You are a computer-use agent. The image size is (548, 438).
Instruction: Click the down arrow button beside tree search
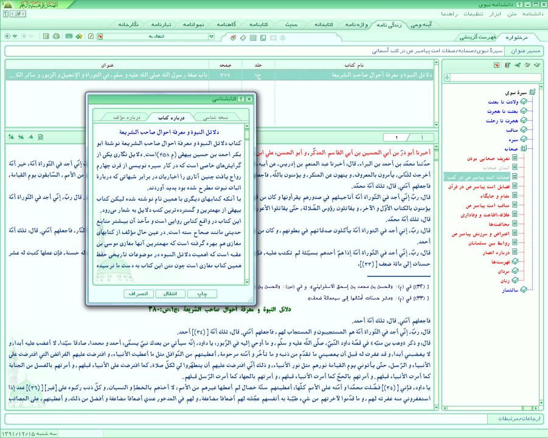446,78
